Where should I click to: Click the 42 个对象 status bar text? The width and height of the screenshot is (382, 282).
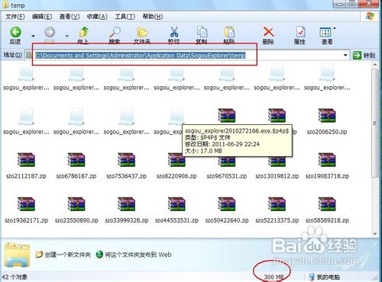15,277
